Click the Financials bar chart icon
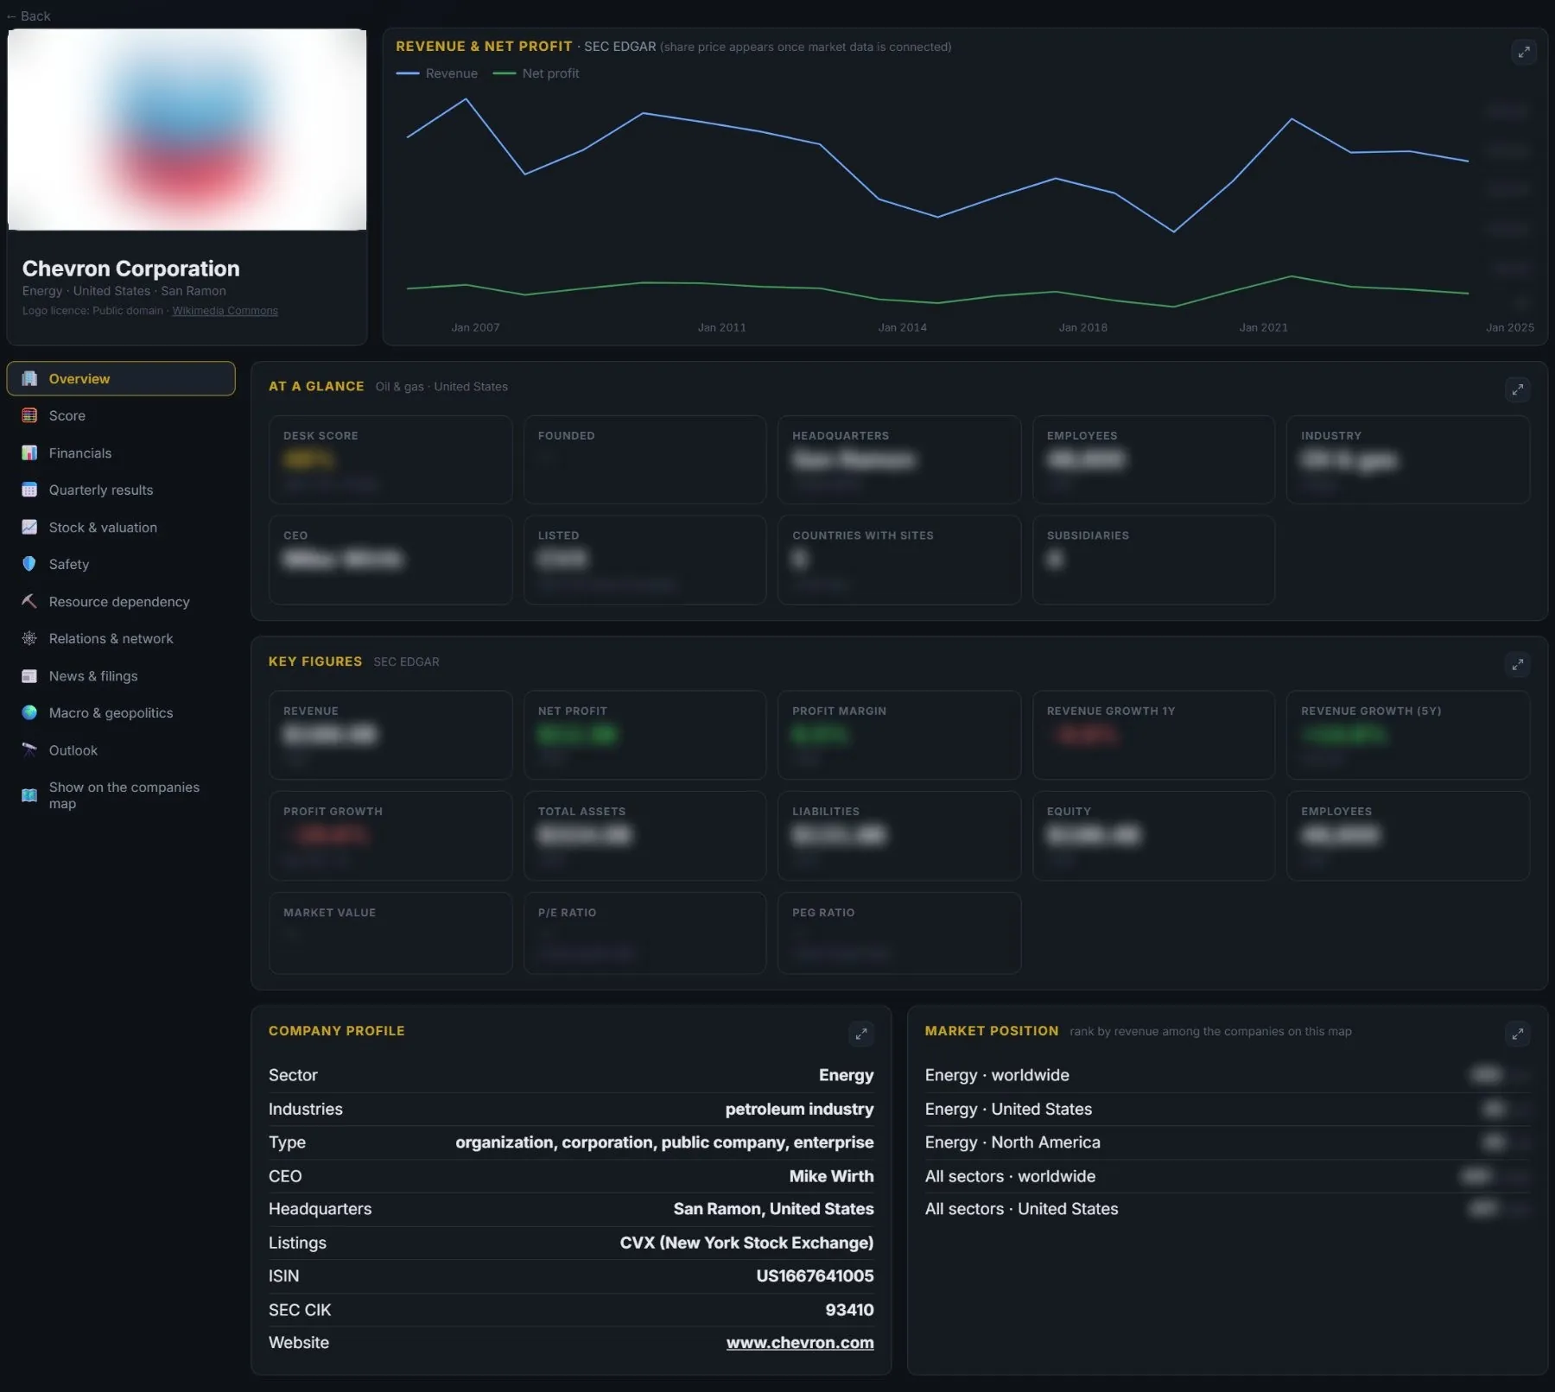The height and width of the screenshot is (1392, 1555). 29,452
